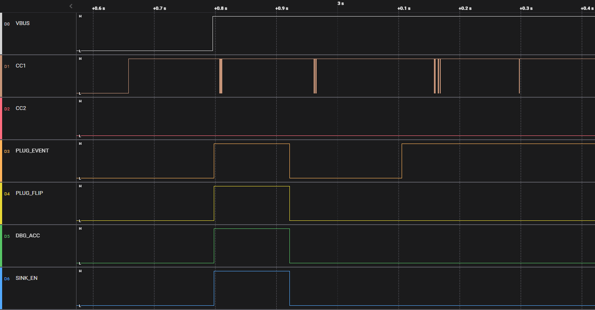Click the CC1 rising edge

[128, 76]
